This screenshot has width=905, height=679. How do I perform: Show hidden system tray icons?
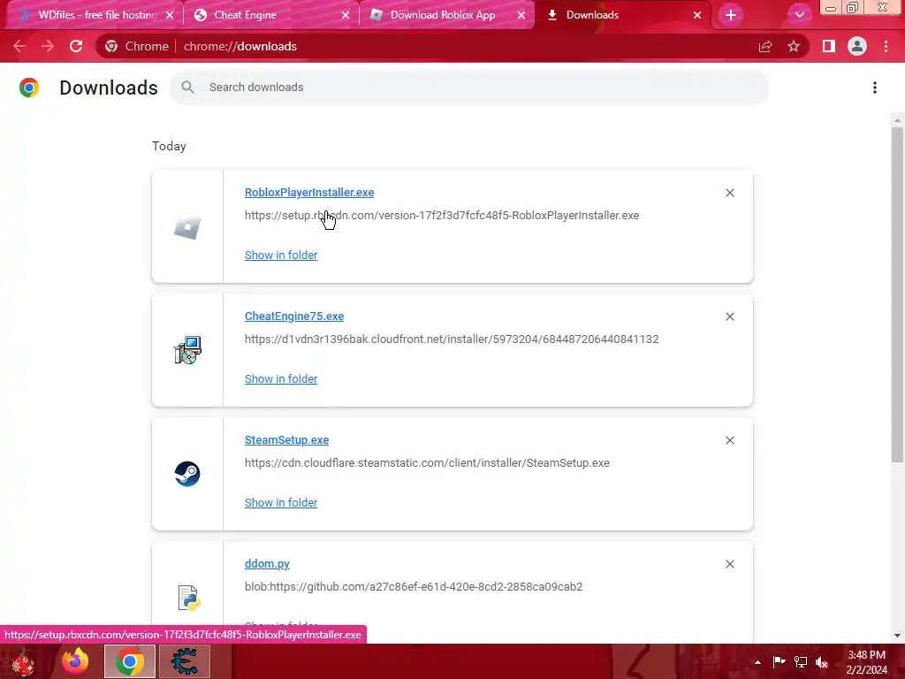pos(757,662)
